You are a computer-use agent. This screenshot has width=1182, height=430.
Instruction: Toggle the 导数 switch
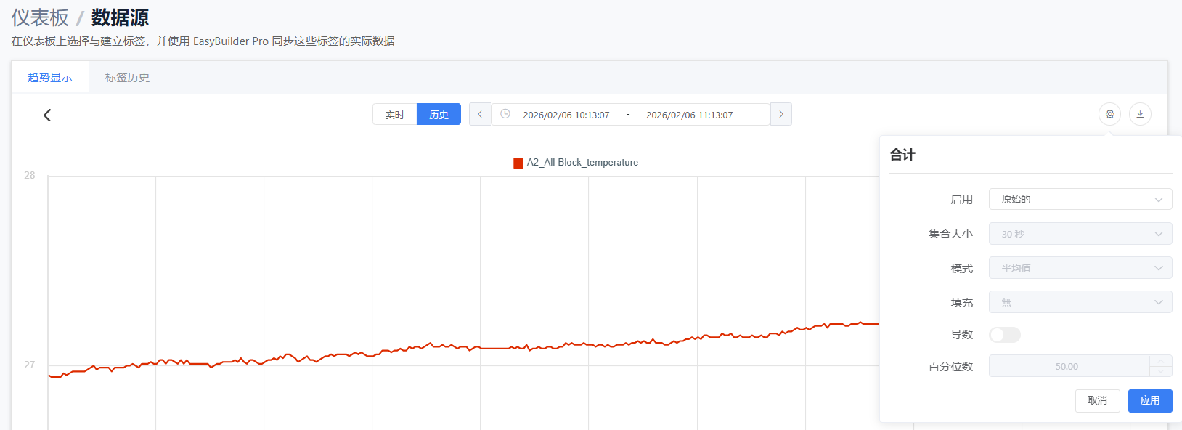pos(1005,335)
